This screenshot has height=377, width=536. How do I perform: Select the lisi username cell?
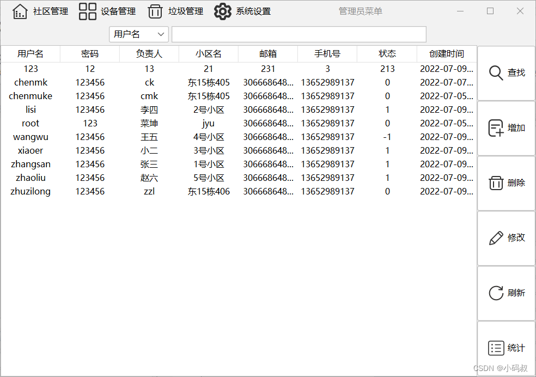[x=31, y=110]
